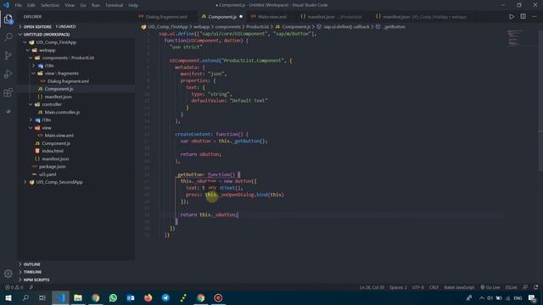
Task: Expand the Outline panel
Action: [32, 264]
